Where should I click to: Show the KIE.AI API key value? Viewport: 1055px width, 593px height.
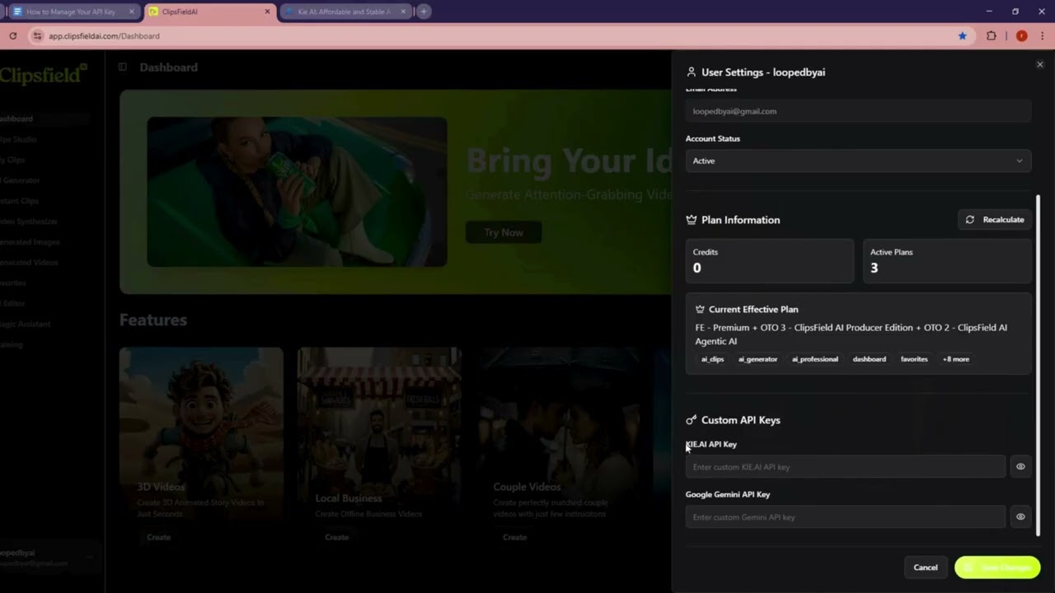point(1020,467)
